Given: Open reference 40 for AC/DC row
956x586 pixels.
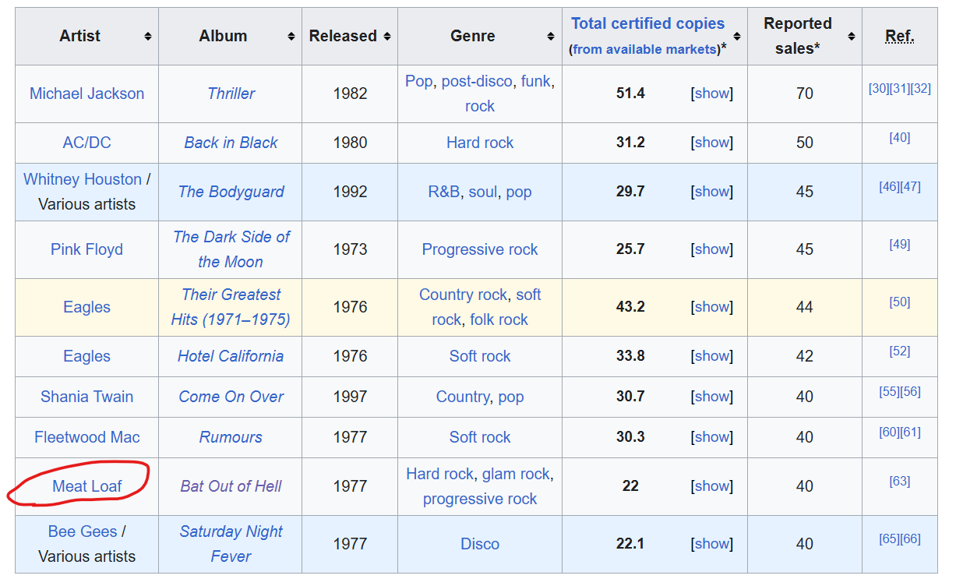Looking at the screenshot, I should point(899,138).
